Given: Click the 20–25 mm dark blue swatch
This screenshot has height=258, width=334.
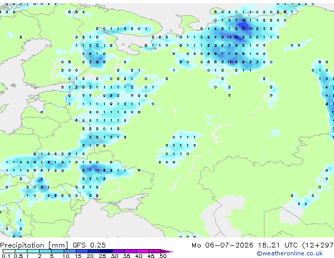Looking at the screenshot, I should pyautogui.click(x=94, y=251).
